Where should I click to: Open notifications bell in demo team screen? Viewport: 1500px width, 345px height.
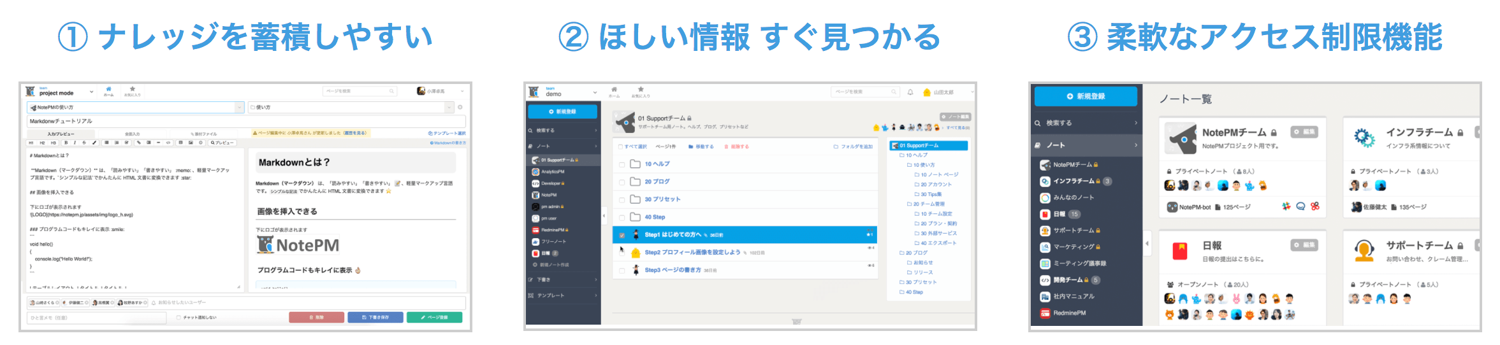coord(910,92)
